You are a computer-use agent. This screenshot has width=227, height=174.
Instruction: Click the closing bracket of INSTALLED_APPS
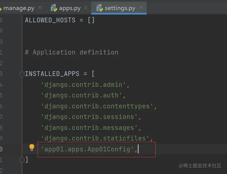(26, 160)
